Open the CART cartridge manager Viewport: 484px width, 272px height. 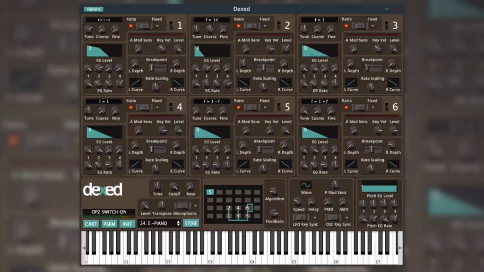click(x=91, y=224)
